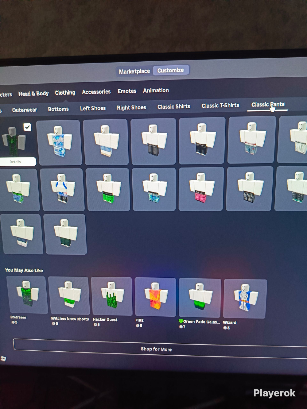The image size is (307, 409).
Task: Click the You May Also Like heading
Action: click(24, 270)
